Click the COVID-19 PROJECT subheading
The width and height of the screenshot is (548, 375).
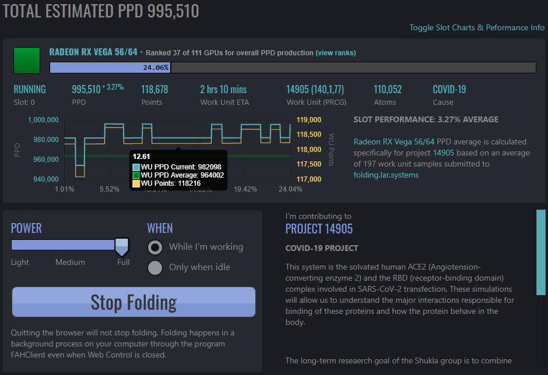tap(322, 248)
